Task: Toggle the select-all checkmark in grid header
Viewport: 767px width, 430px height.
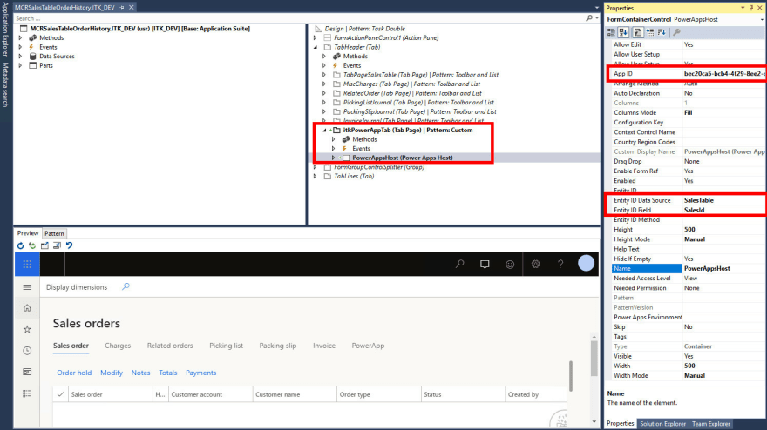Action: [x=60, y=394]
